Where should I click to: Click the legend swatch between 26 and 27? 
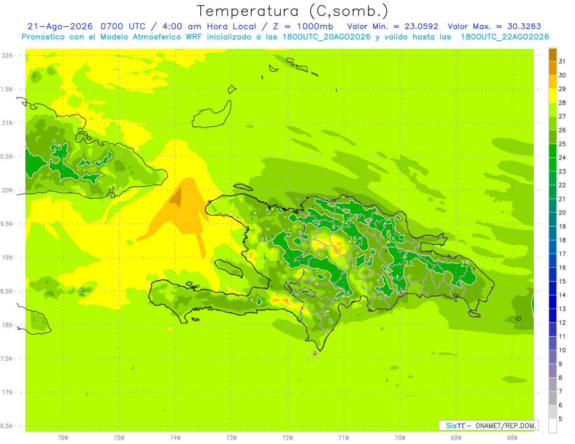coord(552,123)
